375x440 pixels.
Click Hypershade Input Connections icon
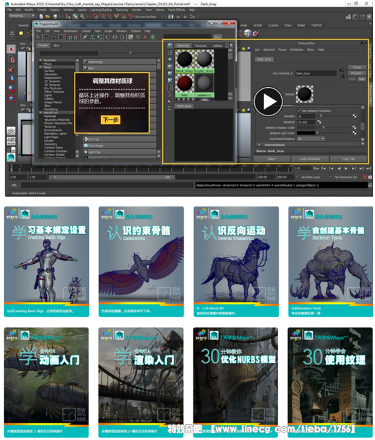click(x=108, y=37)
